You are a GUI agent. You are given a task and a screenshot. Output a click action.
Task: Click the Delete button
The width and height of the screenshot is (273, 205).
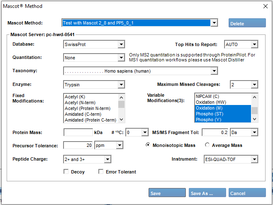[247, 23]
